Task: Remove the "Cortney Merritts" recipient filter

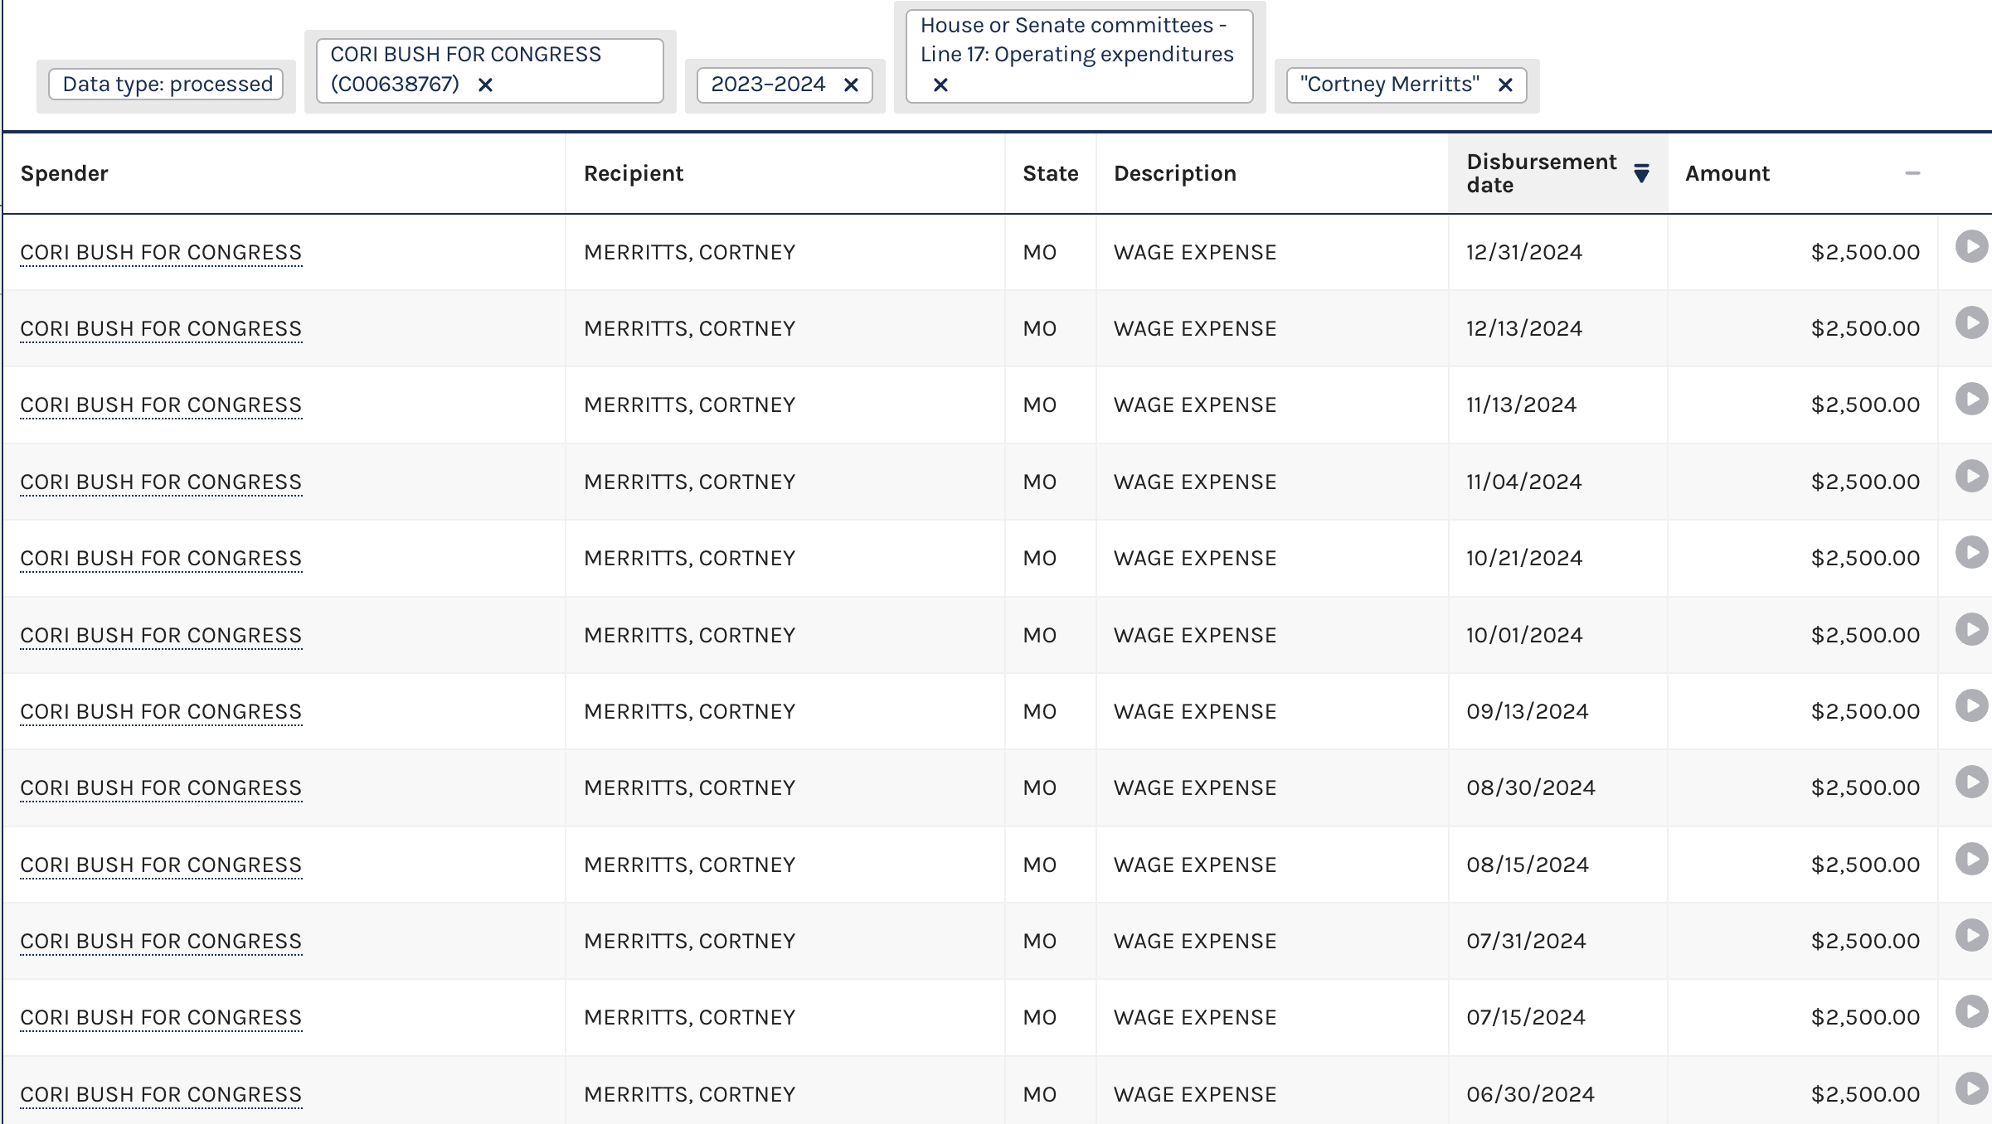Action: 1506,85
